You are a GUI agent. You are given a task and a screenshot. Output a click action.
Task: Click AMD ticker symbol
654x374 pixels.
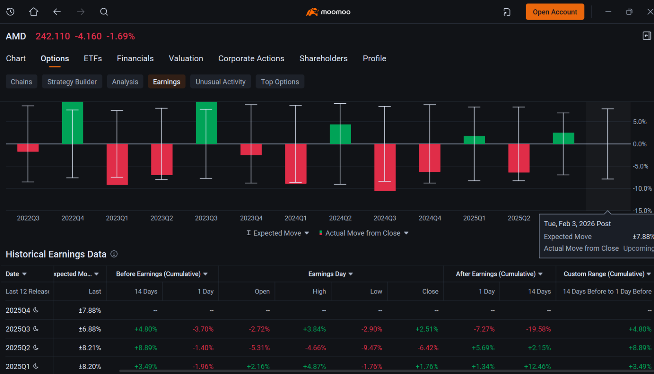16,36
